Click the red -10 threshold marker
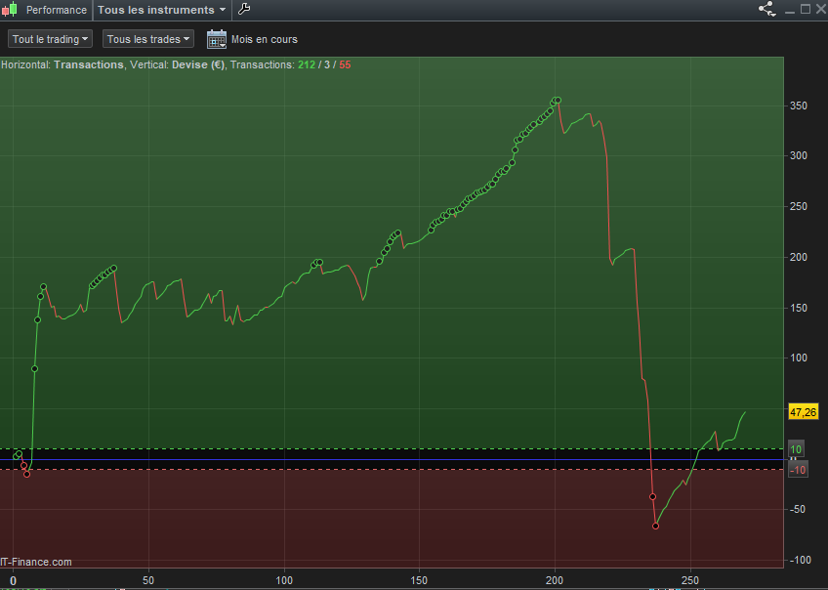 tap(798, 470)
